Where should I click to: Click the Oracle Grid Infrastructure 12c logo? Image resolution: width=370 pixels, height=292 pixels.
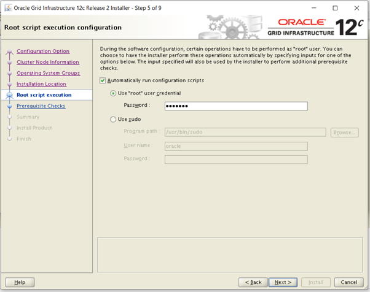pos(312,27)
